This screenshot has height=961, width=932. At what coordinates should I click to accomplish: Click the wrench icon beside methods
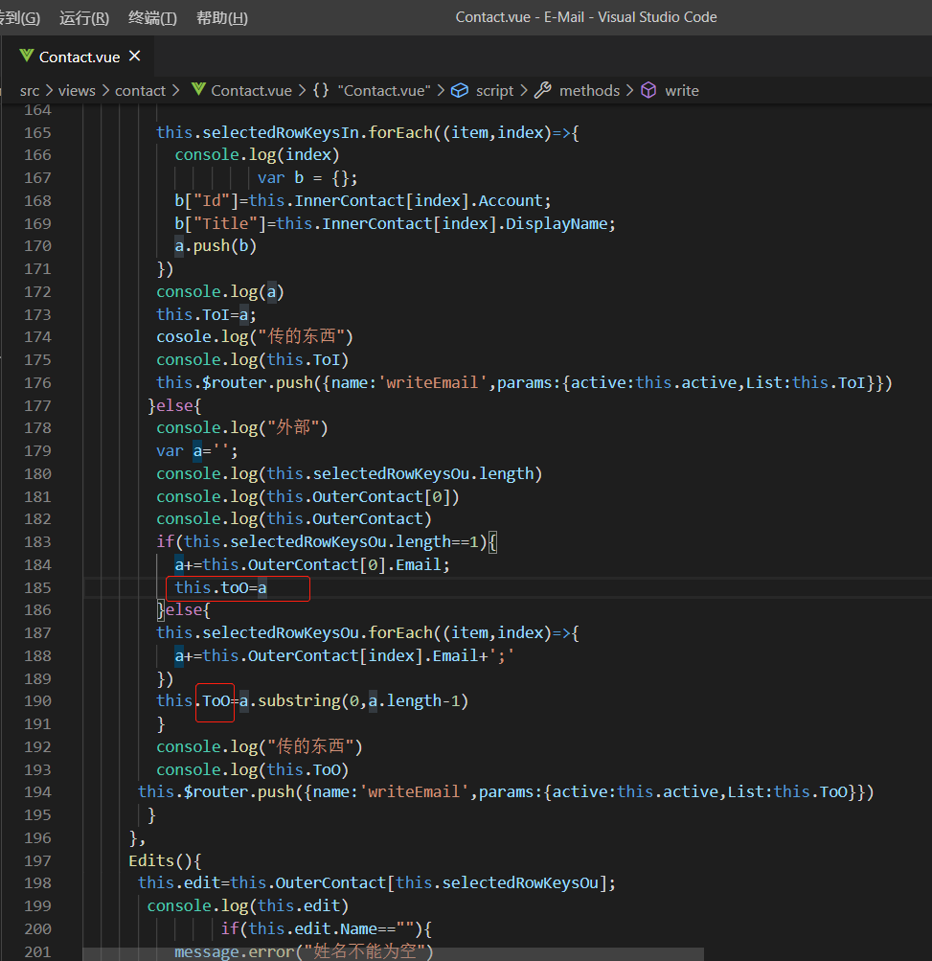click(543, 90)
